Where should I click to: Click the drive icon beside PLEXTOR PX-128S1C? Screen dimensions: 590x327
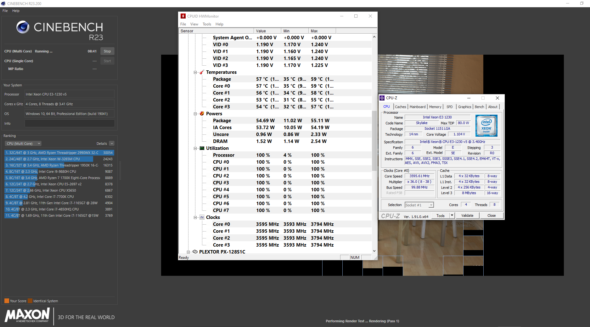coord(195,252)
